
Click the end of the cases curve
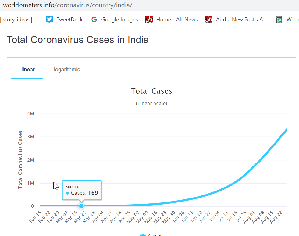pyautogui.click(x=287, y=130)
